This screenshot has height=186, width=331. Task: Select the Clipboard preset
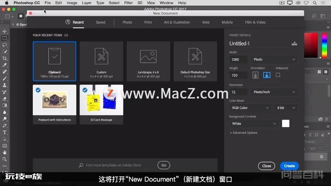pyautogui.click(x=55, y=62)
